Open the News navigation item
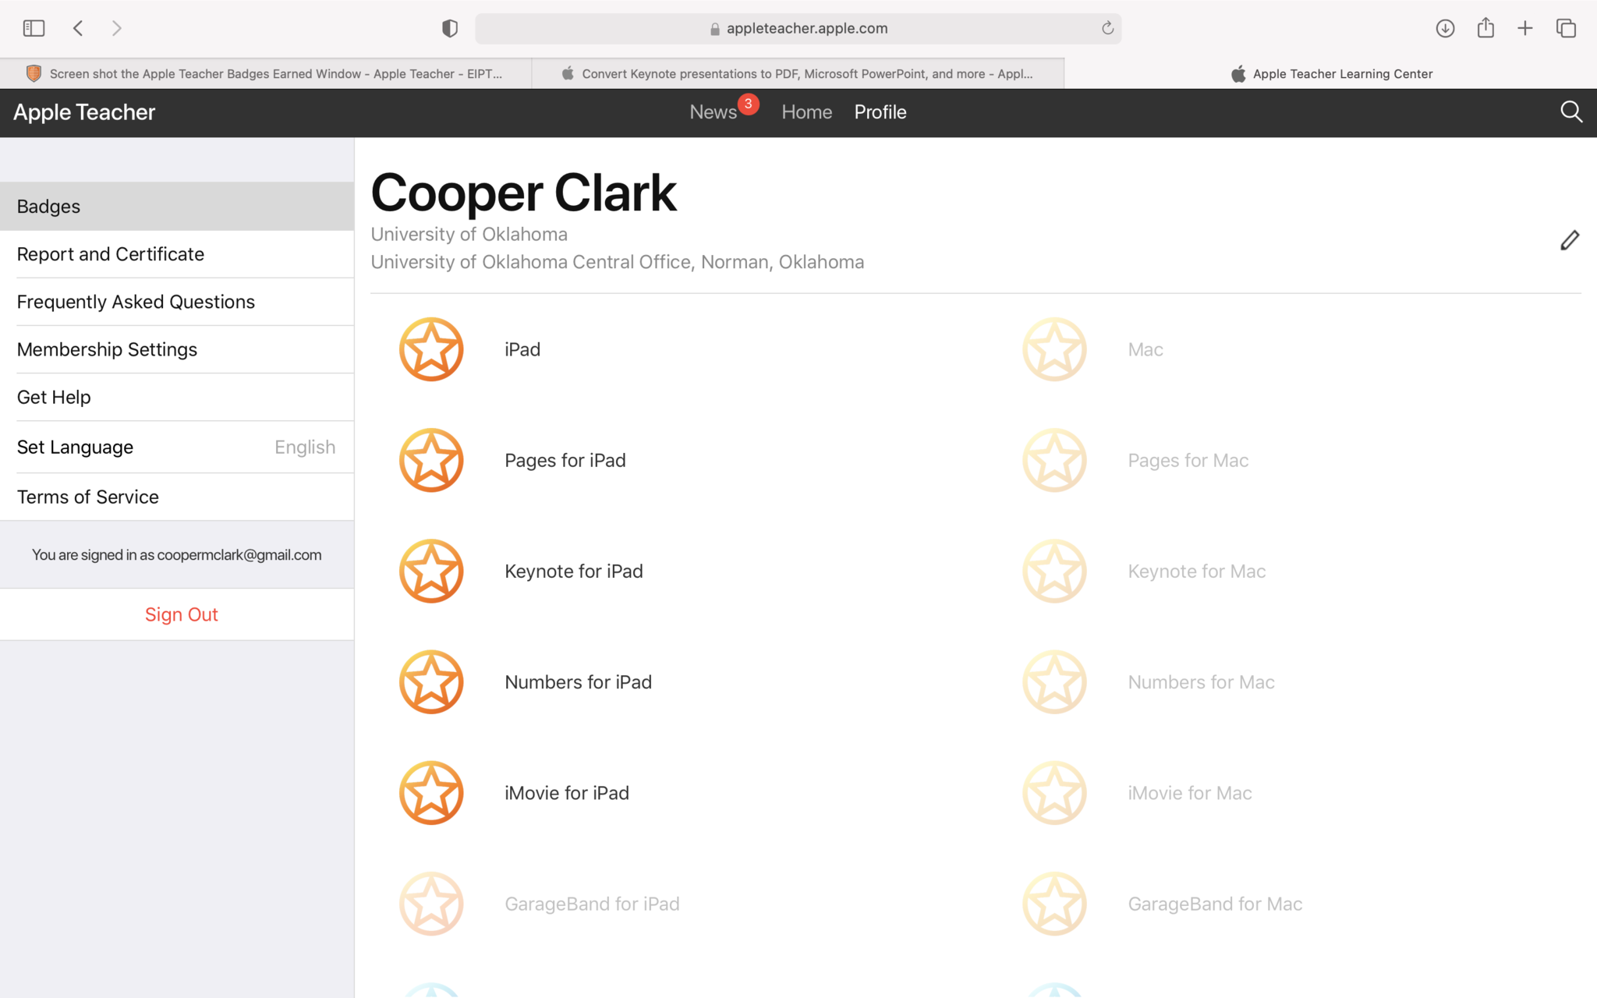Viewport: 1597px width, 998px height. pyautogui.click(x=713, y=112)
